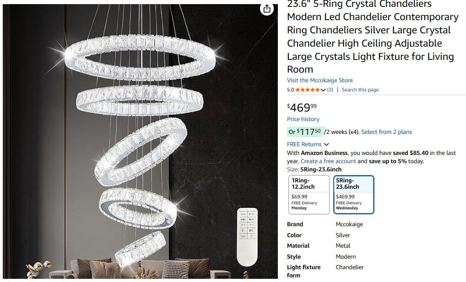Click the orange star rating icons
This screenshot has width=466, height=282.
pos(308,90)
